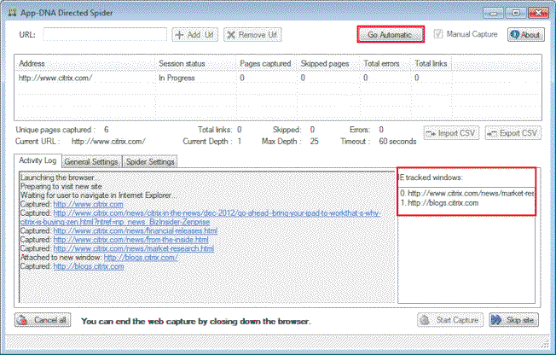Click the gear icon on Start Capture
Screen dimensions: 556x355
tap(425, 320)
